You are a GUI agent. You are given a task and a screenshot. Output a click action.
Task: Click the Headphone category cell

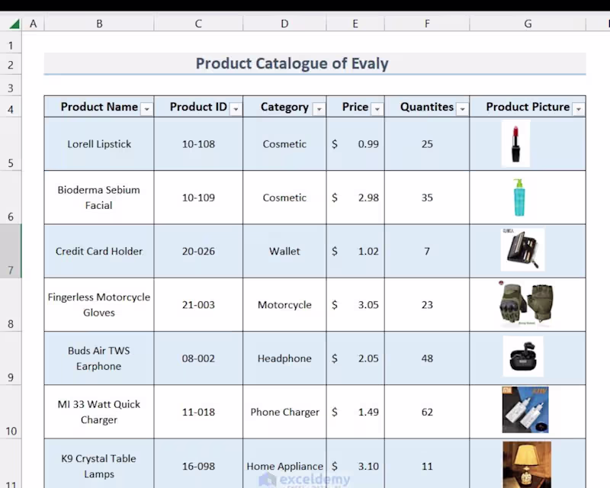[x=284, y=358]
